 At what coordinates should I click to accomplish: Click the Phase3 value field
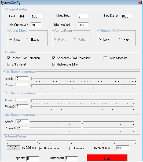[x=22, y=128]
